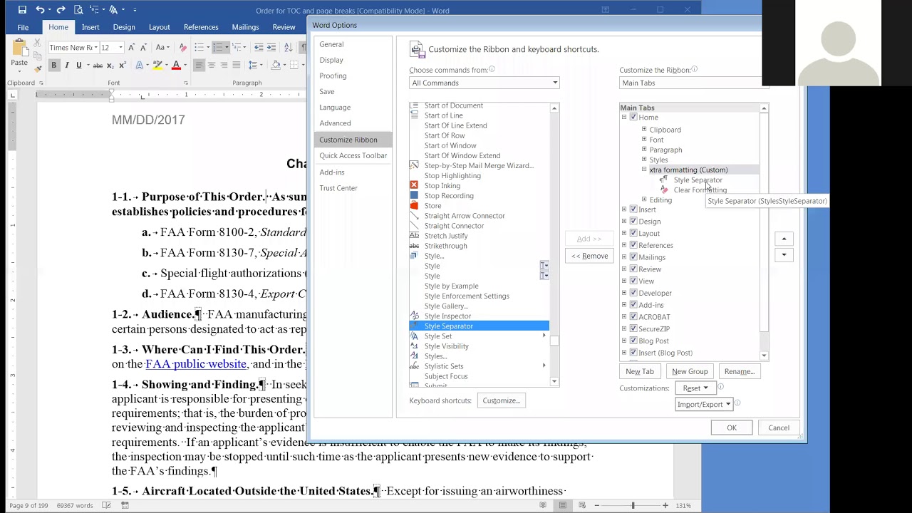
Task: Switch to the References ribbon tab
Action: pyautogui.click(x=201, y=27)
